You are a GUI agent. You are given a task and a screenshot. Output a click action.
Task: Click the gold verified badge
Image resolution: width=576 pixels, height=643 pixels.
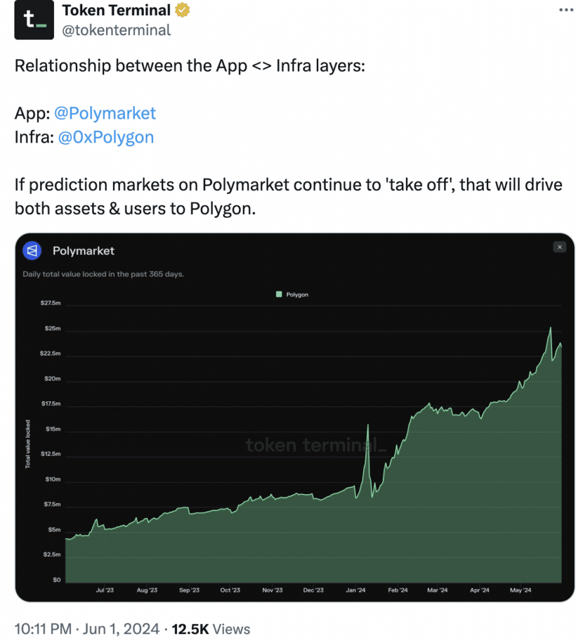(183, 11)
